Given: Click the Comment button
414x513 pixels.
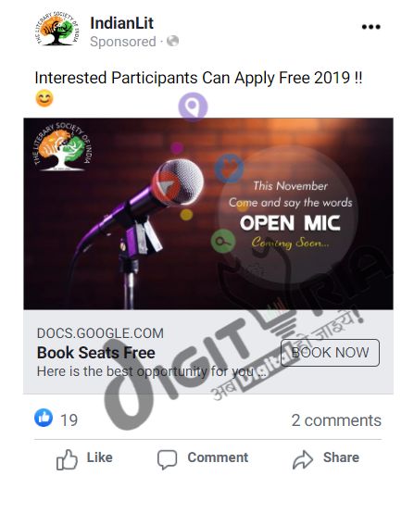Looking at the screenshot, I should pos(203,458).
